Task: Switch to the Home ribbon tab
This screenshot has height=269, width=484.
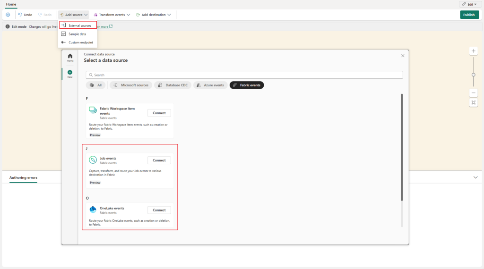Action: point(11,4)
